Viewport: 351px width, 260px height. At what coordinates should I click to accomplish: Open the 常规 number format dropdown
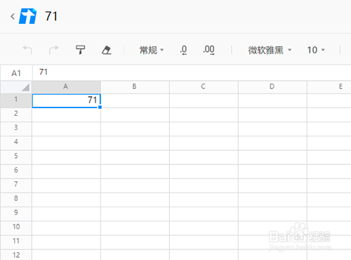pyautogui.click(x=152, y=50)
